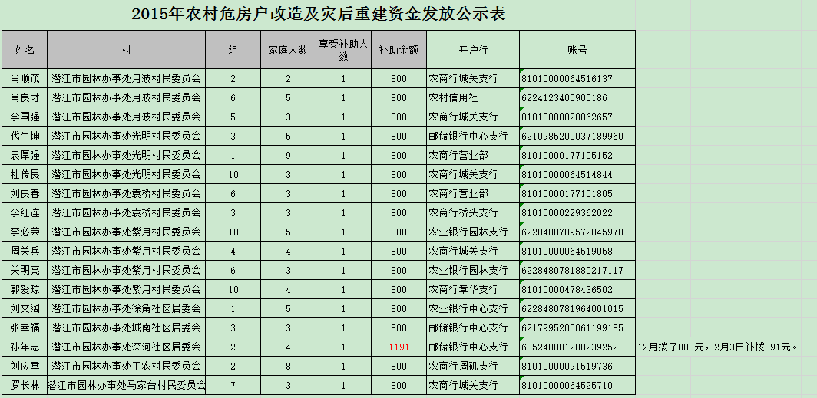Click the village cell 潜江市园林办事处马家台村民委员会
Screen dimensions: 817x398
pyautogui.click(x=127, y=385)
